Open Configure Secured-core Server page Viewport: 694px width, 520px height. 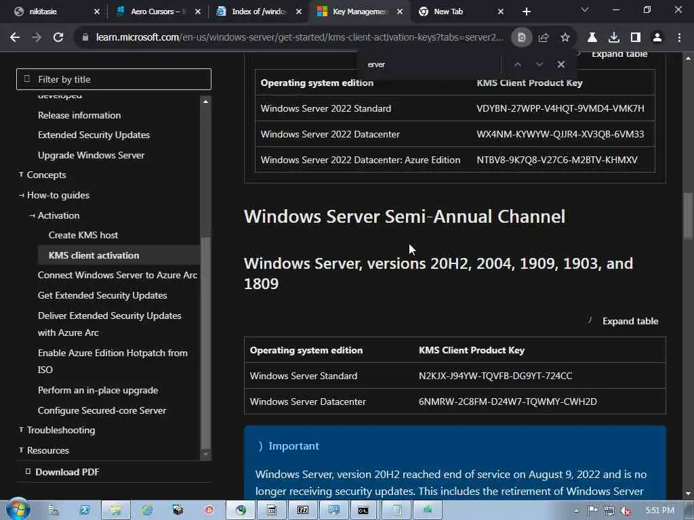102,410
